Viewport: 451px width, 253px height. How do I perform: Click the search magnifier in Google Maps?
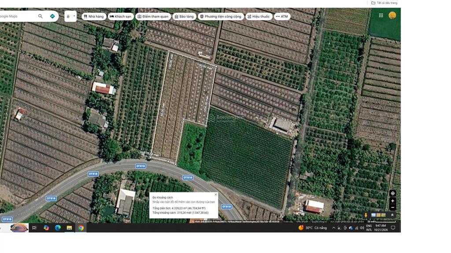(x=40, y=16)
